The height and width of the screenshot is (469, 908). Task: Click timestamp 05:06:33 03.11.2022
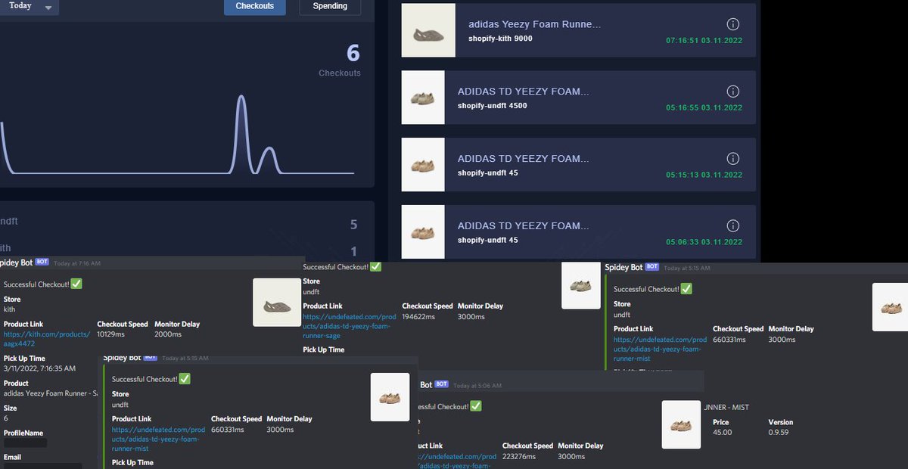pos(704,242)
